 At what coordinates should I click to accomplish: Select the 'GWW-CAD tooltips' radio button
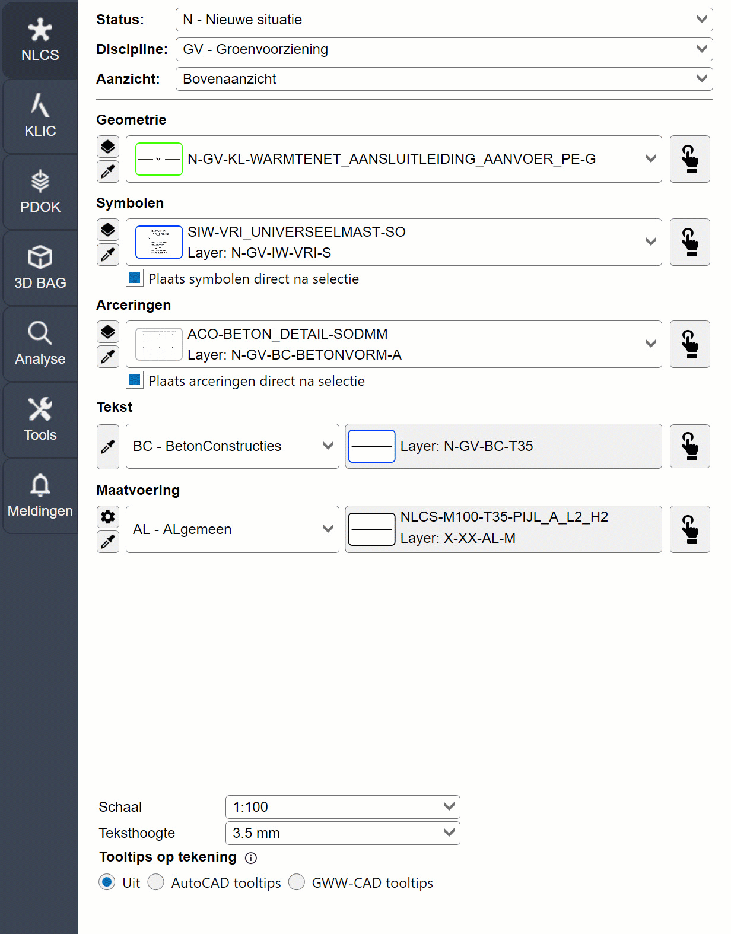click(297, 882)
